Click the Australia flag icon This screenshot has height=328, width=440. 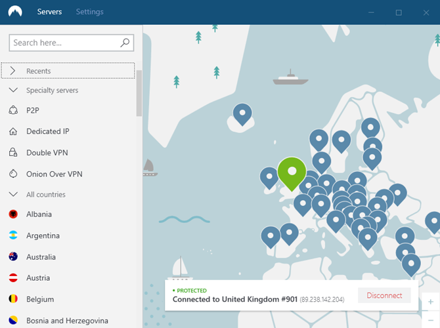[x=13, y=256]
